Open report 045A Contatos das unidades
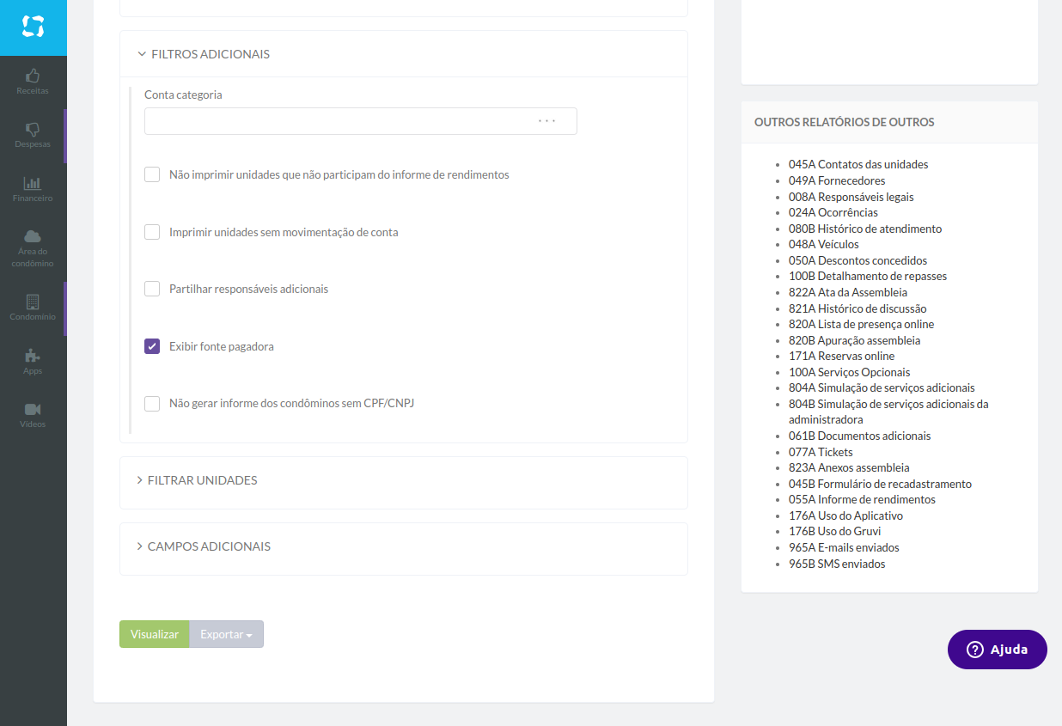Screen dimensions: 1062x726 pyautogui.click(x=858, y=164)
